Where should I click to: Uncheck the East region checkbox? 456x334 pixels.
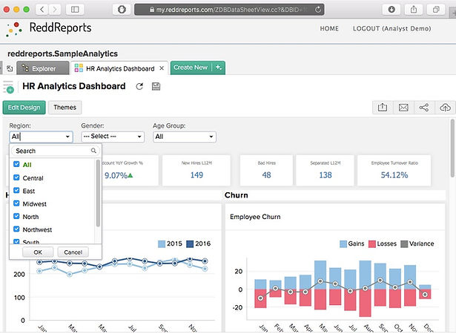[x=16, y=191]
